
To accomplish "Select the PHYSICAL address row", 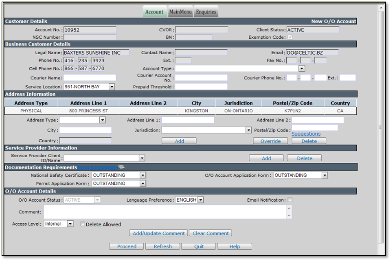I will 181,111.
